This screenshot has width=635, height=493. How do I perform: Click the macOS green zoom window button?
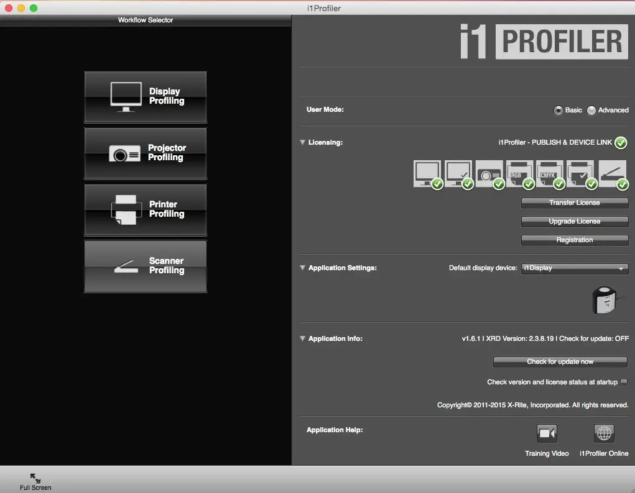click(x=34, y=8)
